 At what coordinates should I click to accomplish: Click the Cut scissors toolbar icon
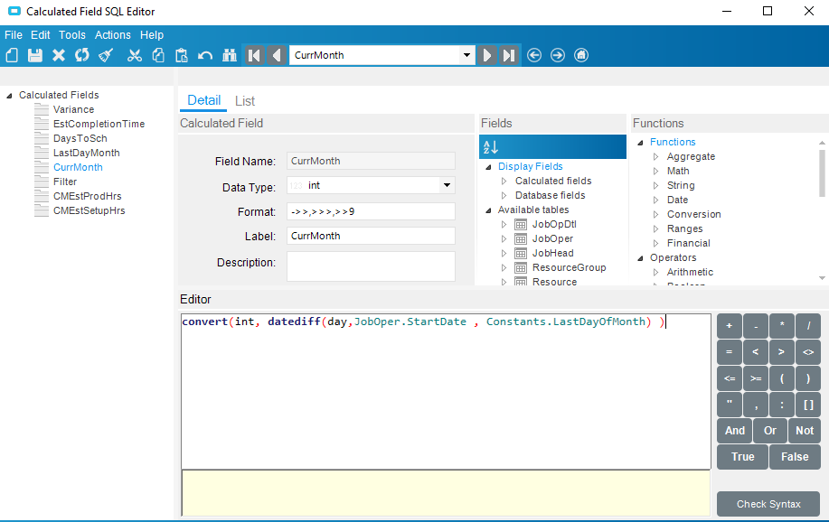coord(135,55)
